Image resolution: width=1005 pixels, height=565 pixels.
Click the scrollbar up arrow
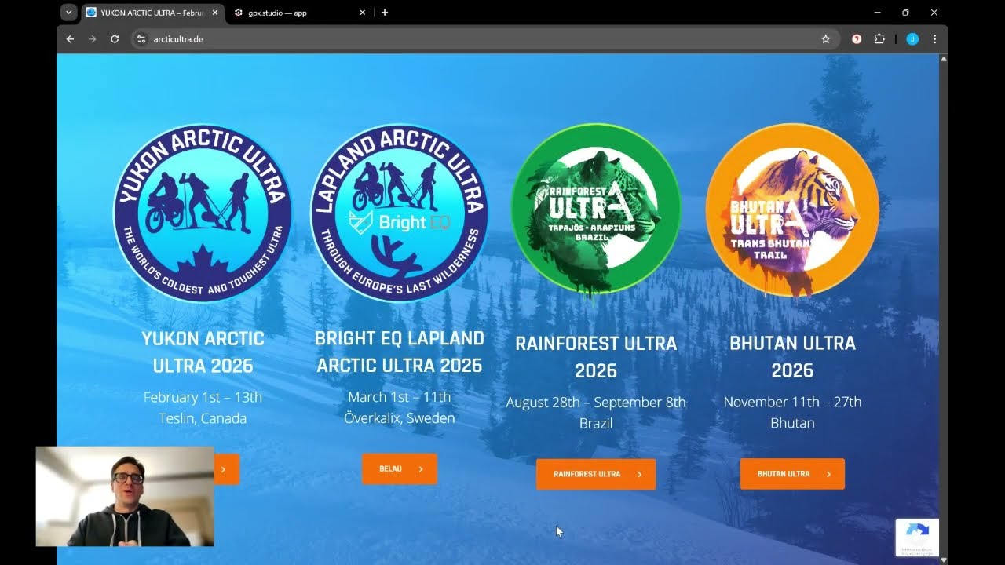tap(944, 59)
